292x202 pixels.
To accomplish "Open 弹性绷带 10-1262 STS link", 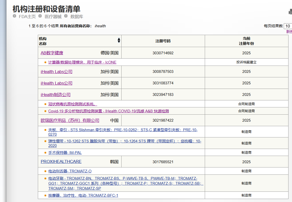I will coord(125,143).
